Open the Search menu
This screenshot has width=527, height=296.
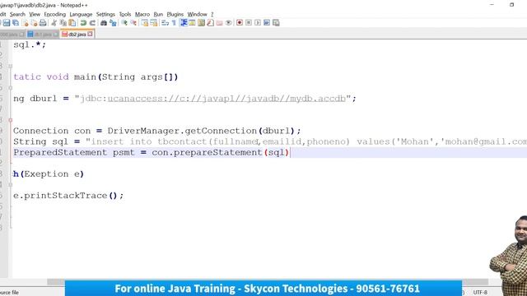(17, 15)
